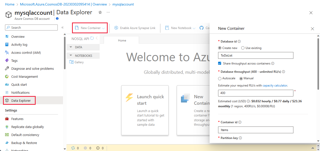Open Activity log in sidebar

[x=19, y=44]
